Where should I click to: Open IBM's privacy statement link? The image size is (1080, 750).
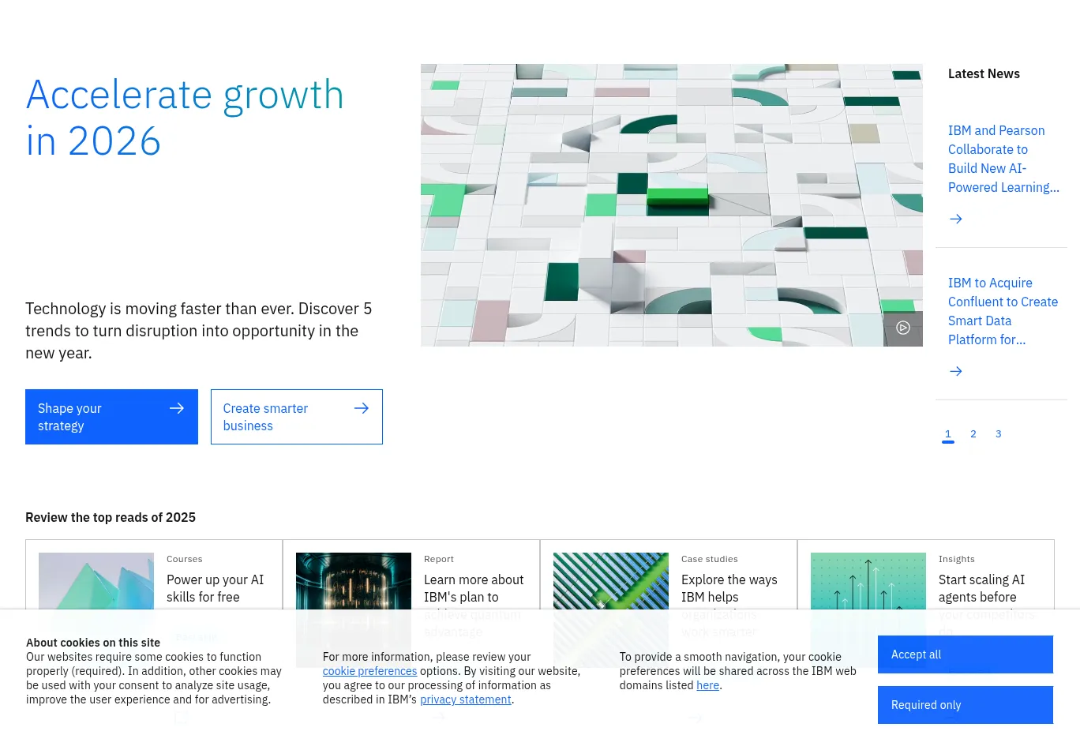[x=465, y=699]
